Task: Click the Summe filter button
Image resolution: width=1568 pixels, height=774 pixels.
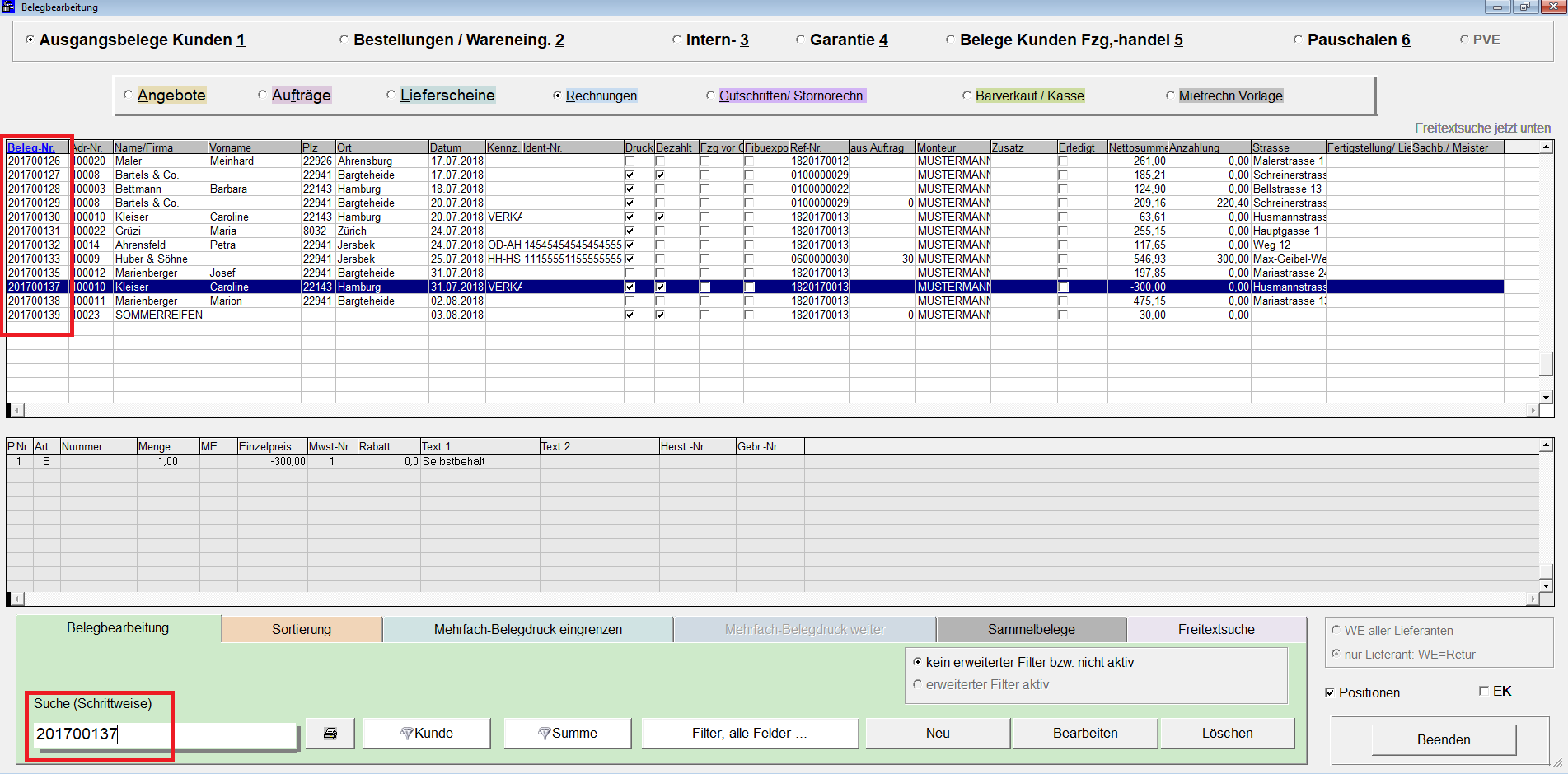Action: (568, 733)
